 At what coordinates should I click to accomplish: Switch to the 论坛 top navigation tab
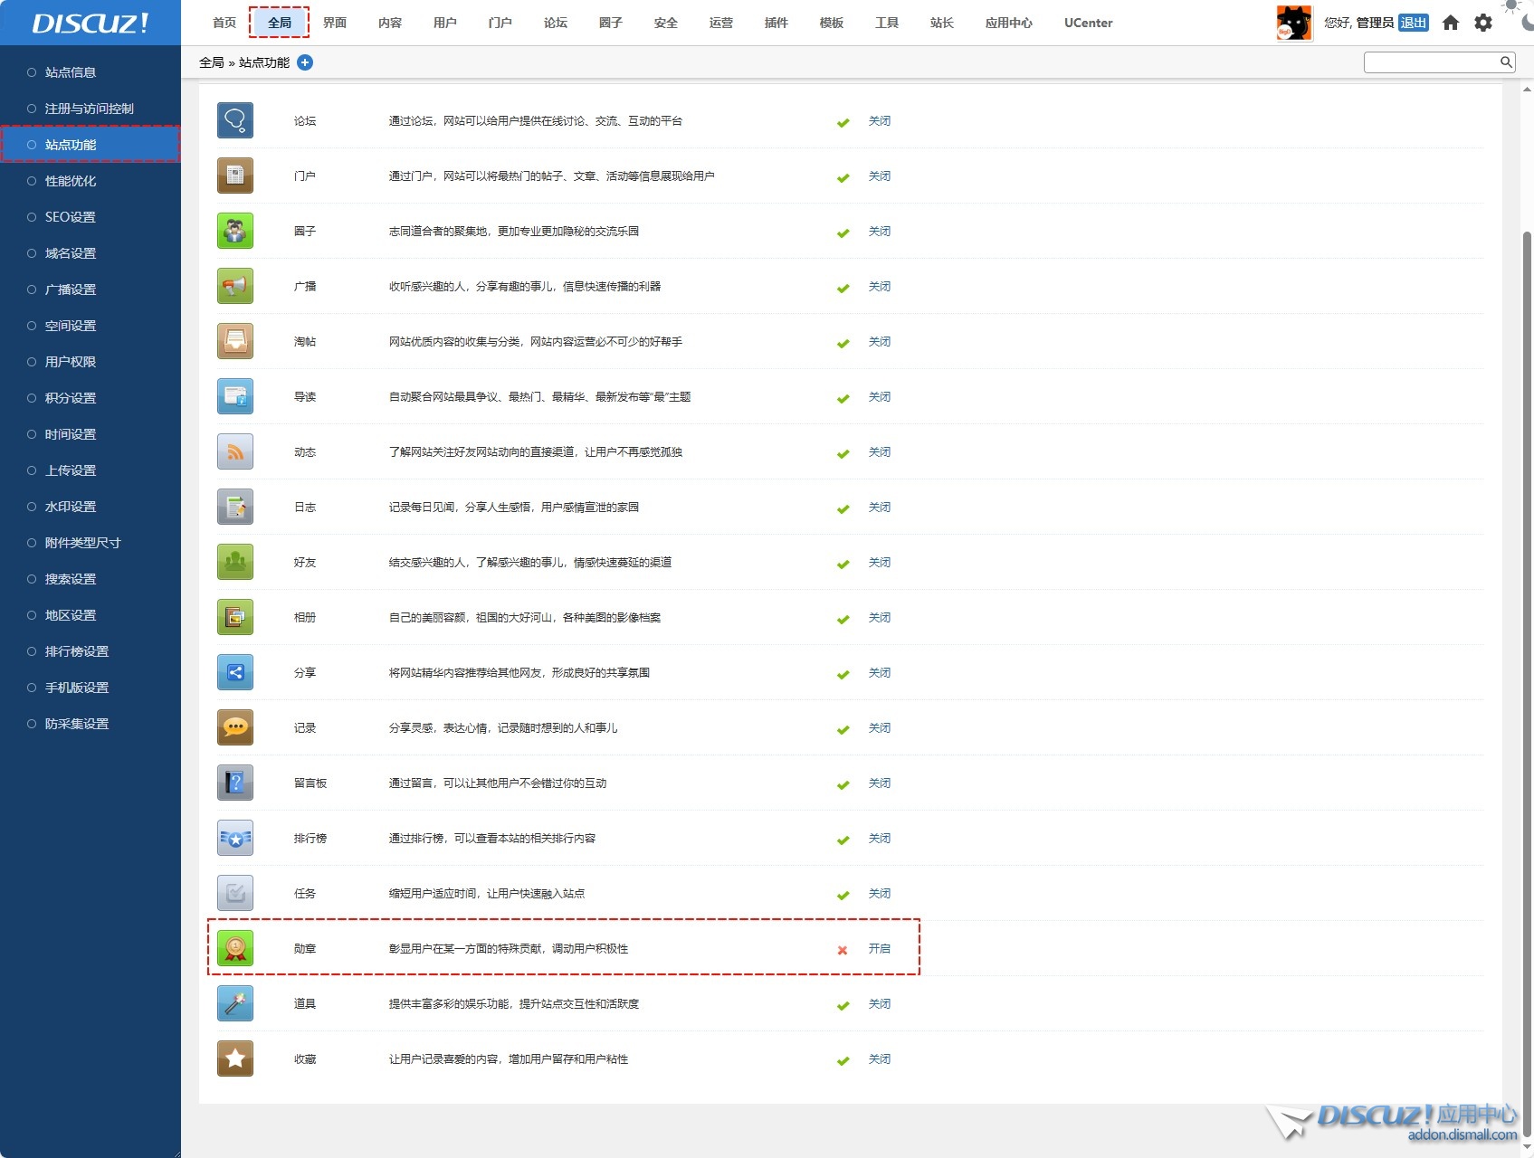point(555,23)
